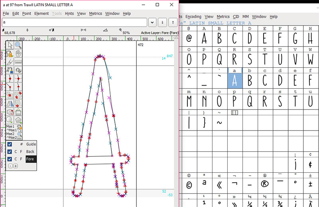Select the Fore layer label
319x207 pixels.
[x=31, y=159]
